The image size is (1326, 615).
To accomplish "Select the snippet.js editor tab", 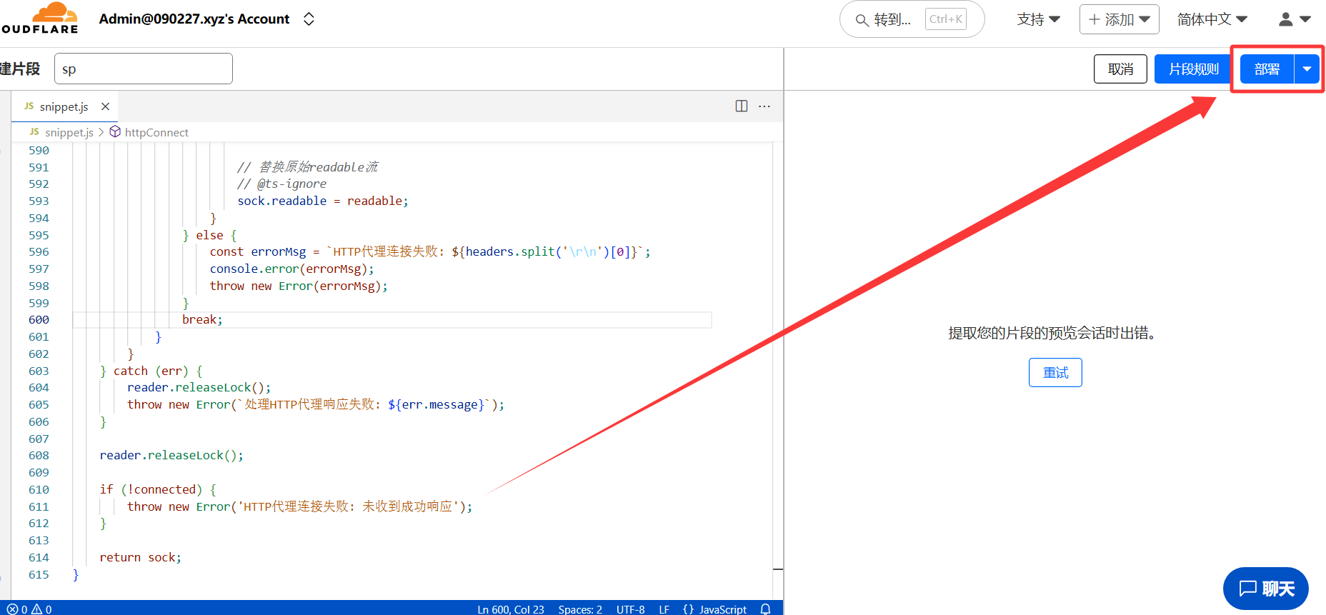I will pyautogui.click(x=64, y=106).
